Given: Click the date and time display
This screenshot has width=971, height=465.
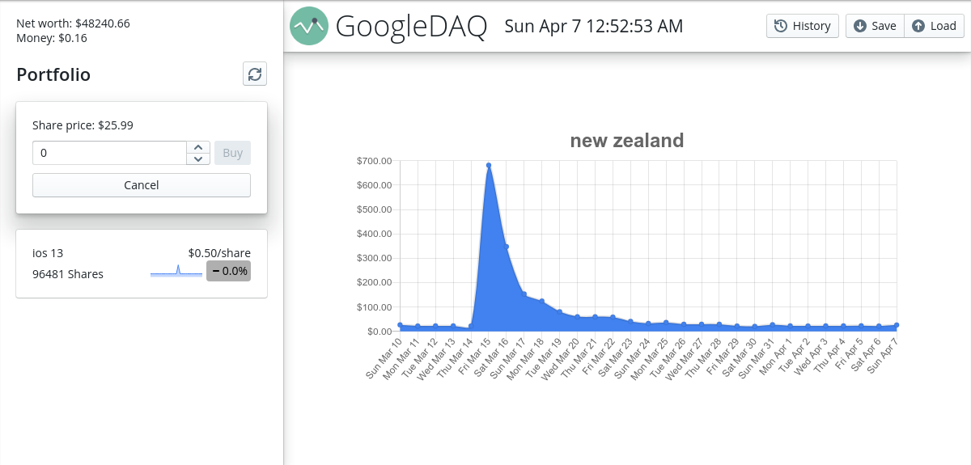Looking at the screenshot, I should point(594,26).
